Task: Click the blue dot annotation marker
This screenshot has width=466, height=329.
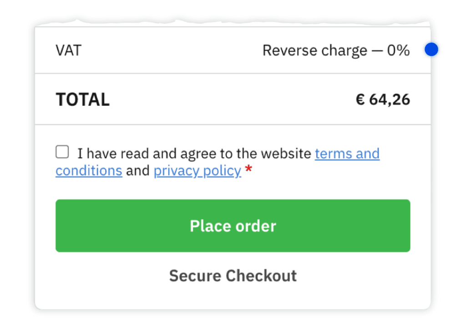Action: [431, 49]
